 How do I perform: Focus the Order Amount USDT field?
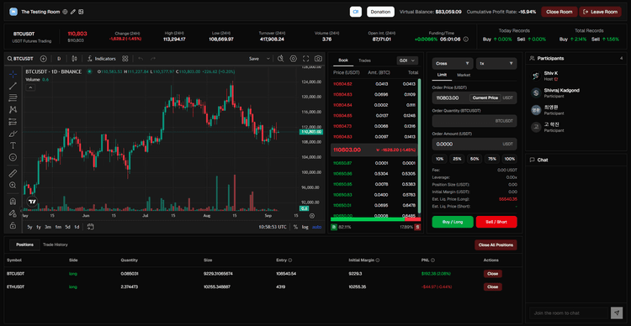475,144
